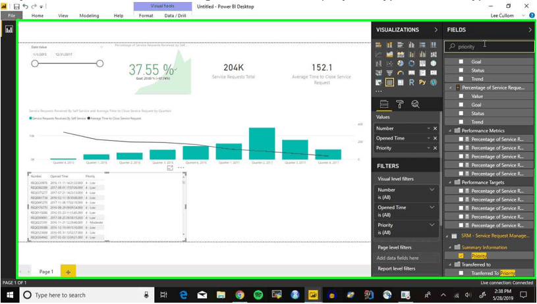The image size is (537, 304).
Task: Open the Modeling ribbon tab
Action: click(x=89, y=16)
